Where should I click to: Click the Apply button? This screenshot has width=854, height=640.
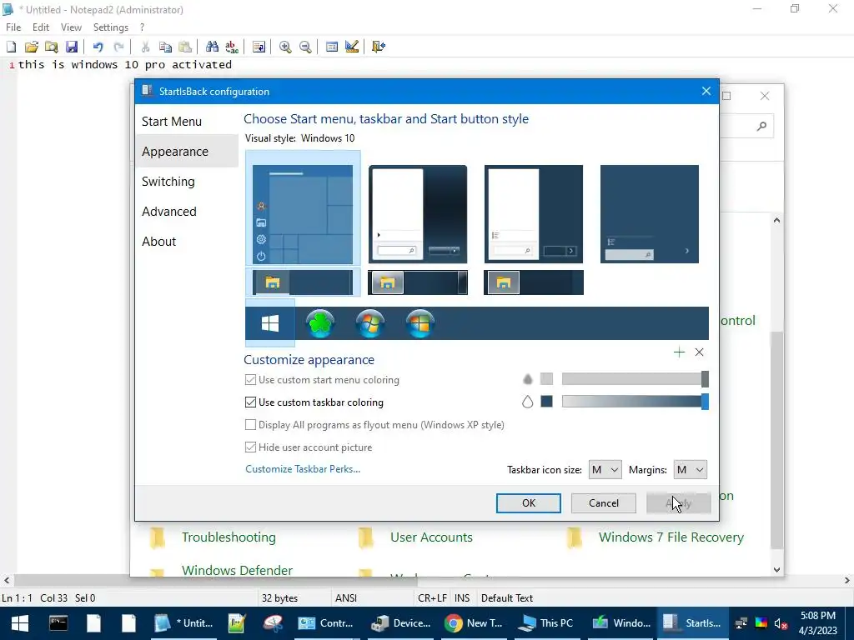pos(679,502)
